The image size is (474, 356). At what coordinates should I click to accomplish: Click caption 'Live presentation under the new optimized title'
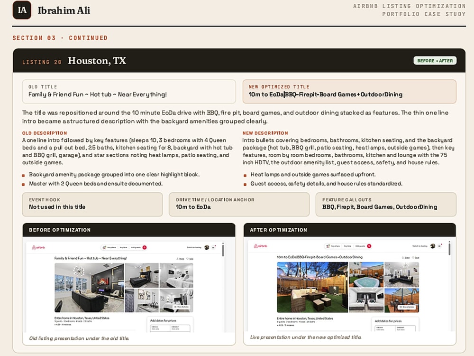[306, 337]
